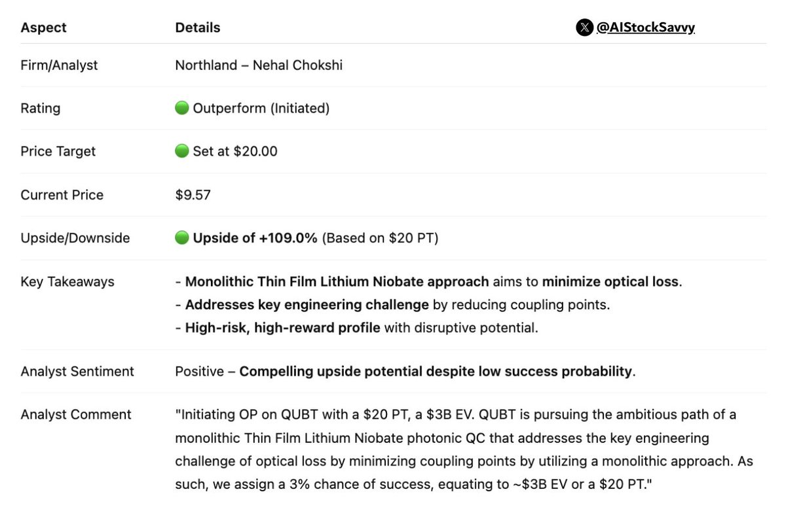Image resolution: width=786 pixels, height=511 pixels.
Task: Select the Rating row label
Action: 40,108
